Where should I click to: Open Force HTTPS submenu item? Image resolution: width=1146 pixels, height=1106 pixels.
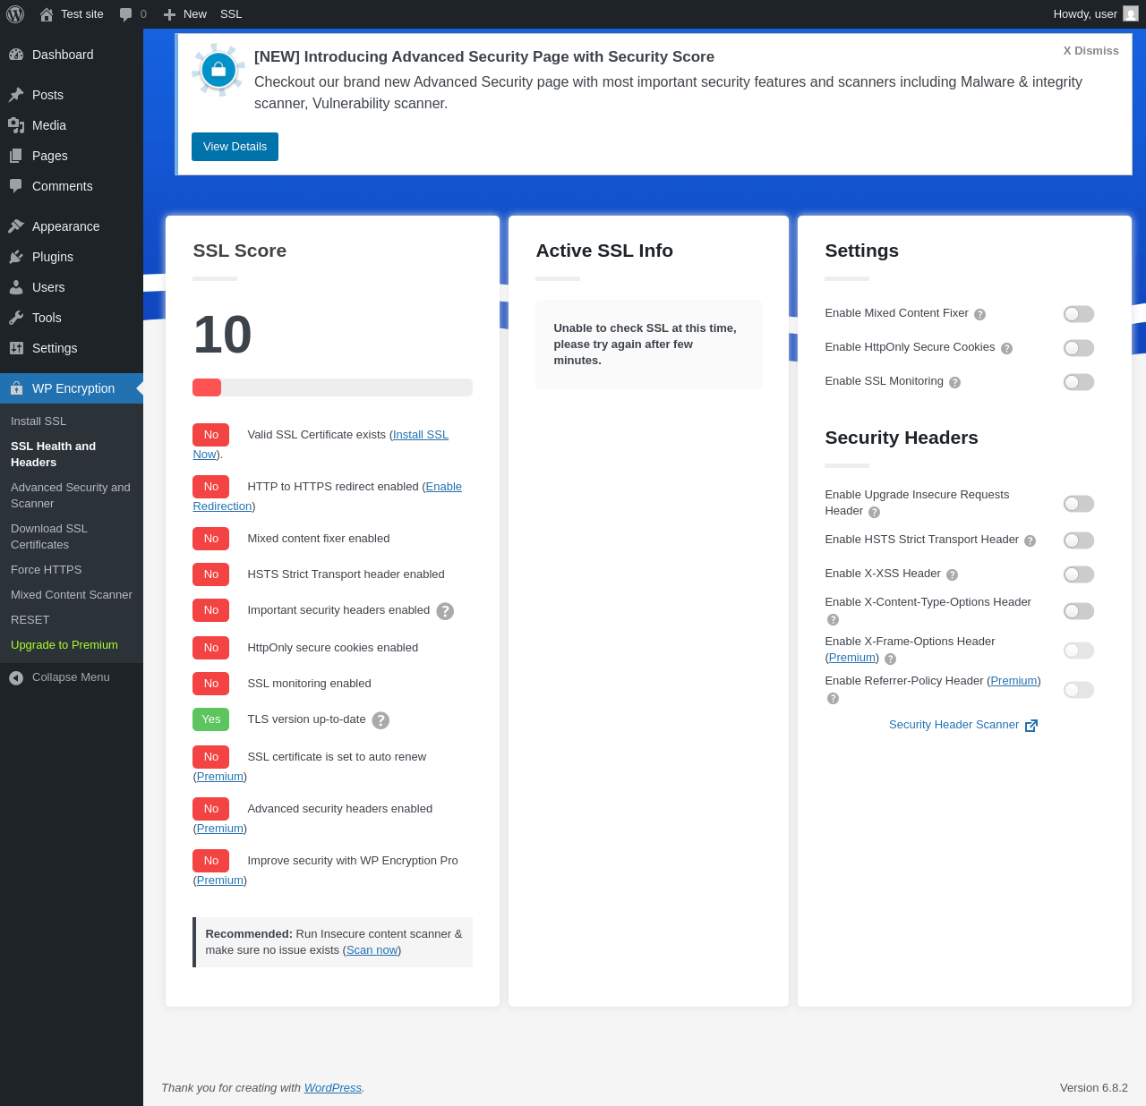pos(47,570)
